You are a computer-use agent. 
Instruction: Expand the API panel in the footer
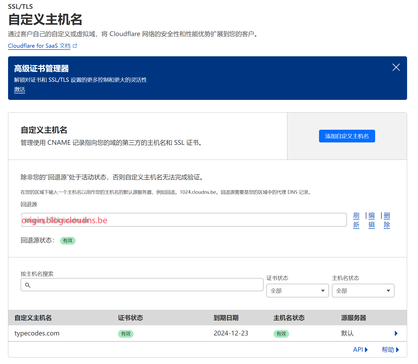(x=360, y=349)
